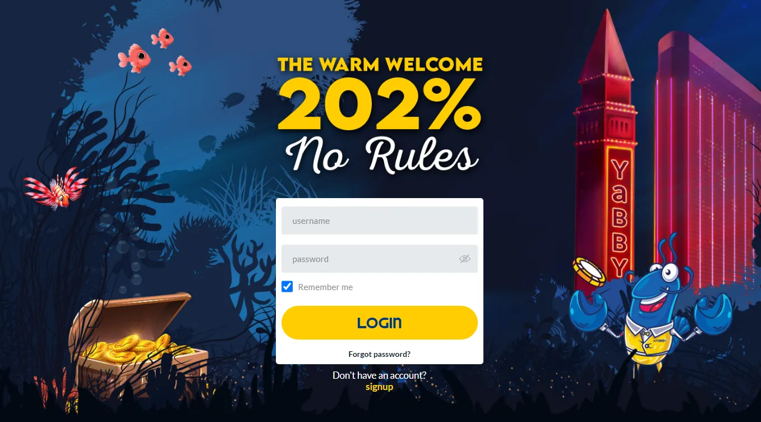761x422 pixels.
Task: Click the largest pink fish
Action: (x=135, y=58)
